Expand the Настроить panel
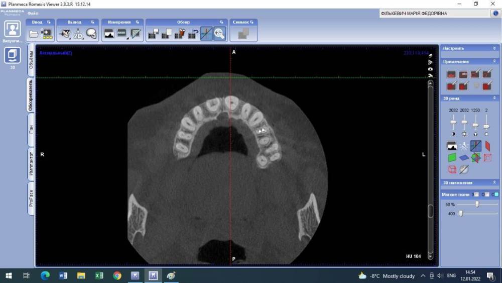The image size is (502, 283). (x=494, y=48)
